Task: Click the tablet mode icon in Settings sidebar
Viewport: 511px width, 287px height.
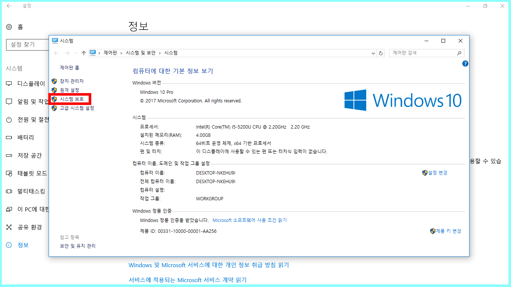Action: coord(9,173)
